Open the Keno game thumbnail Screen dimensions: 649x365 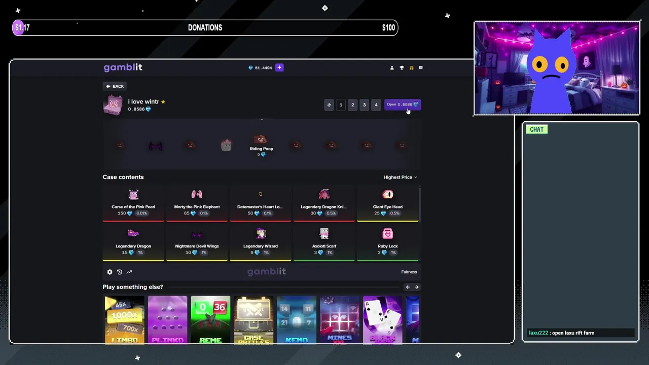click(x=297, y=320)
